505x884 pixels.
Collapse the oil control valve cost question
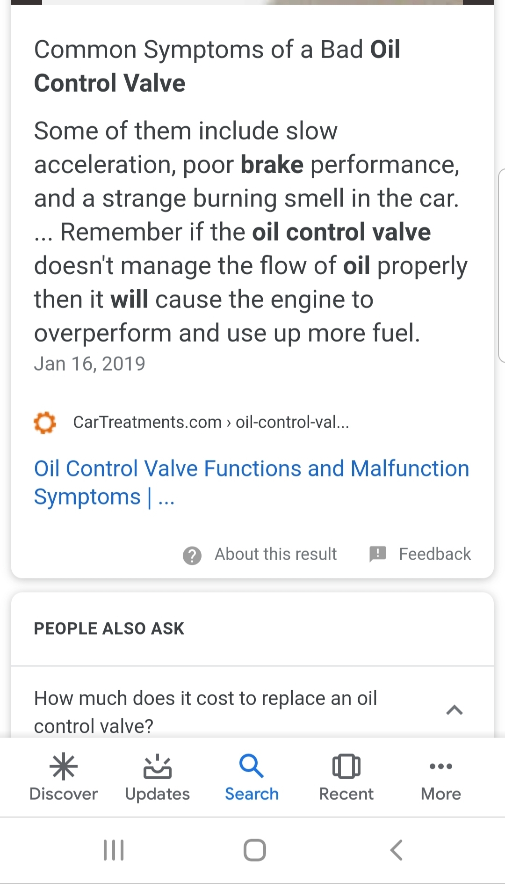coord(454,710)
